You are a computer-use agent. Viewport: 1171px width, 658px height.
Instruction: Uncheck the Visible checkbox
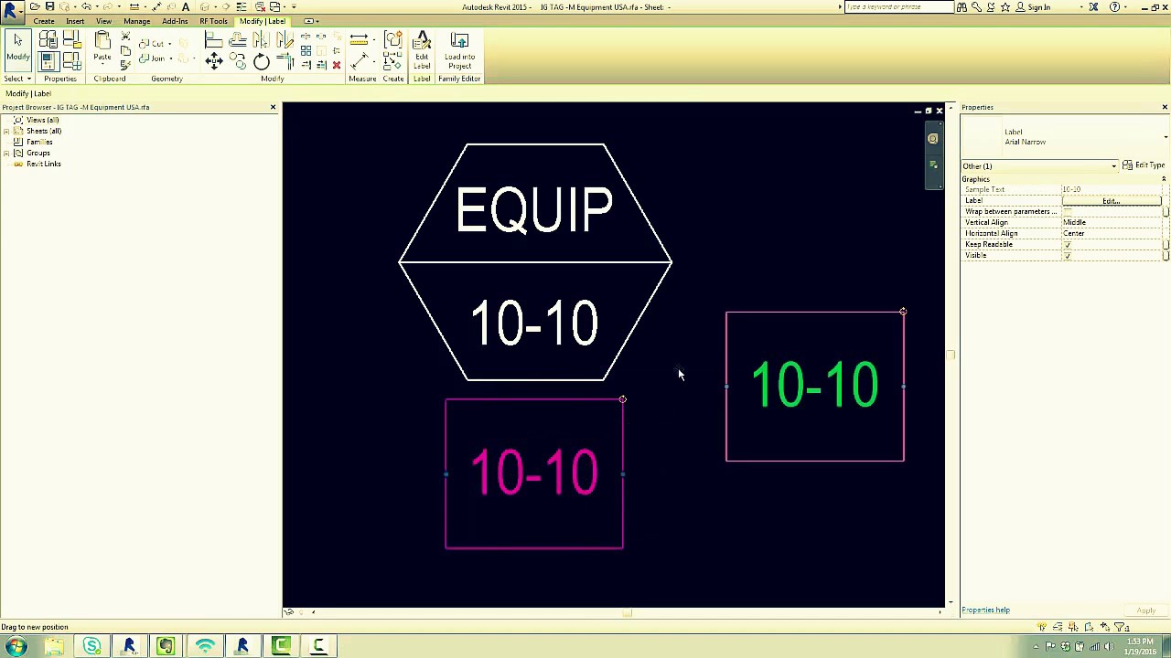[x=1068, y=256]
